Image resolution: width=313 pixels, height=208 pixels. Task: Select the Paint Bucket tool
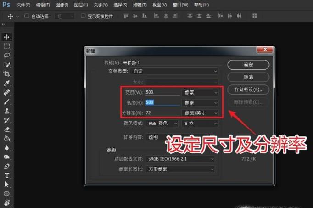(7, 138)
